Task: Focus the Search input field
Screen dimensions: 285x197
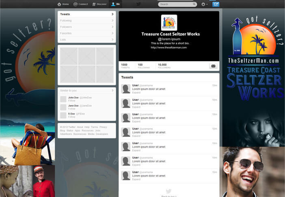Action: click(177, 4)
